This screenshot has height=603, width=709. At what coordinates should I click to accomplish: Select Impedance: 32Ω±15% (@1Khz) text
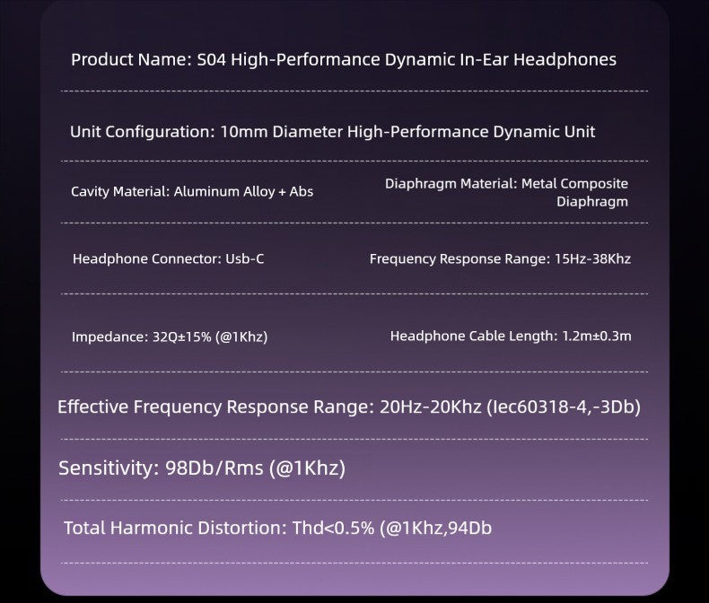click(x=170, y=336)
